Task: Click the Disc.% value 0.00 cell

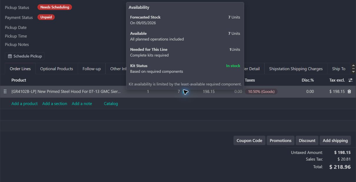Action: 310,92
